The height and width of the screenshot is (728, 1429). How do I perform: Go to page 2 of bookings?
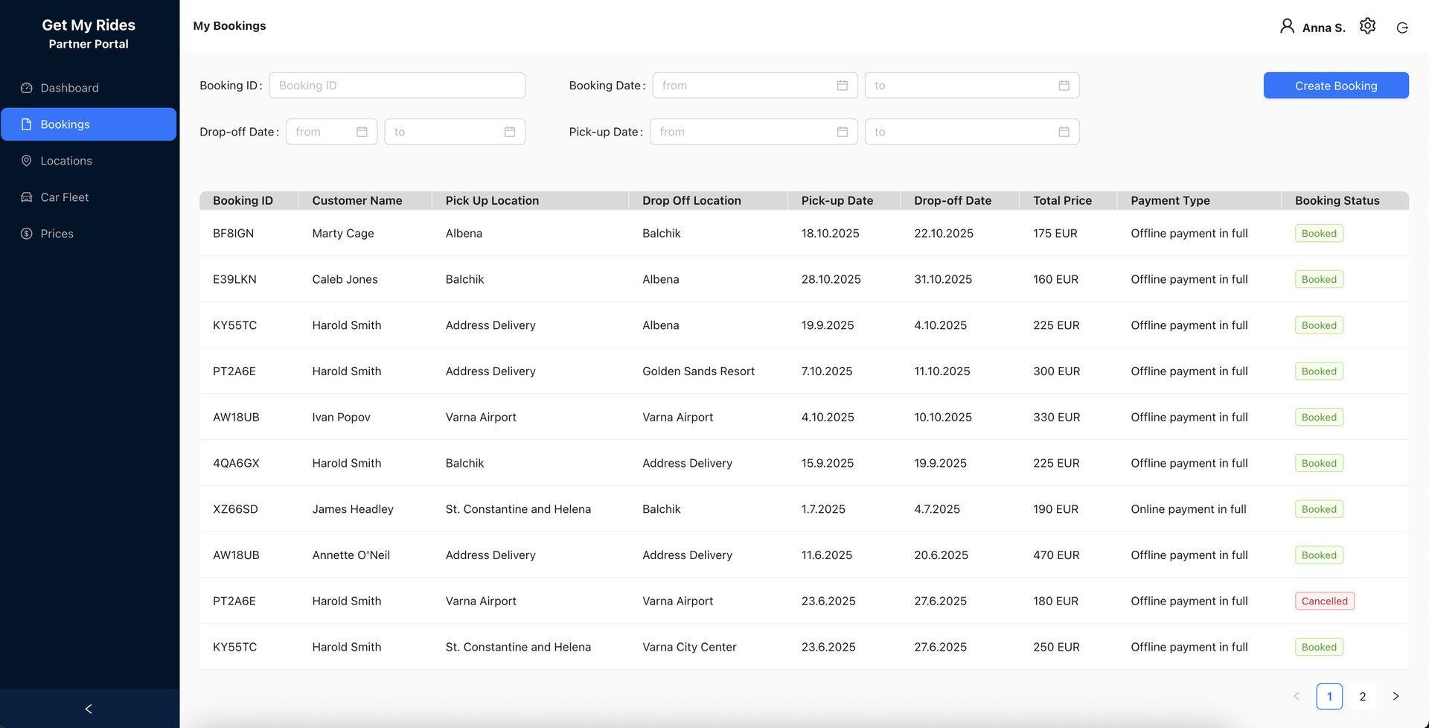pos(1363,697)
